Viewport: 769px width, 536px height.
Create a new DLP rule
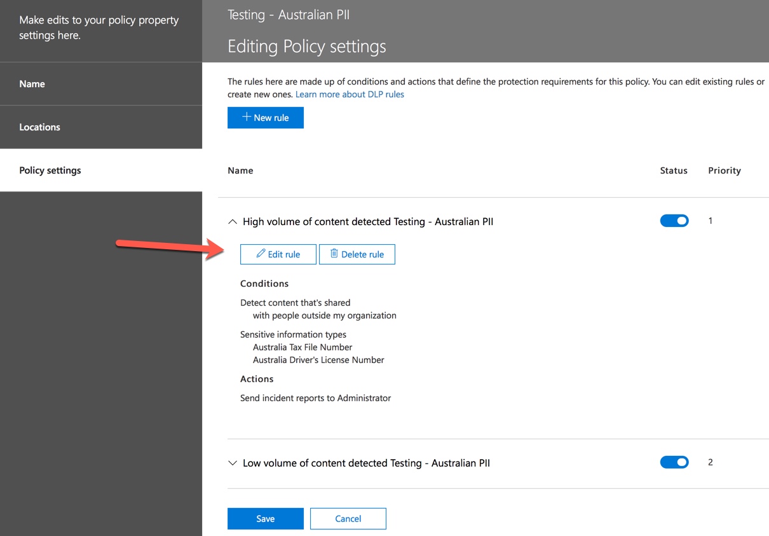click(x=266, y=117)
